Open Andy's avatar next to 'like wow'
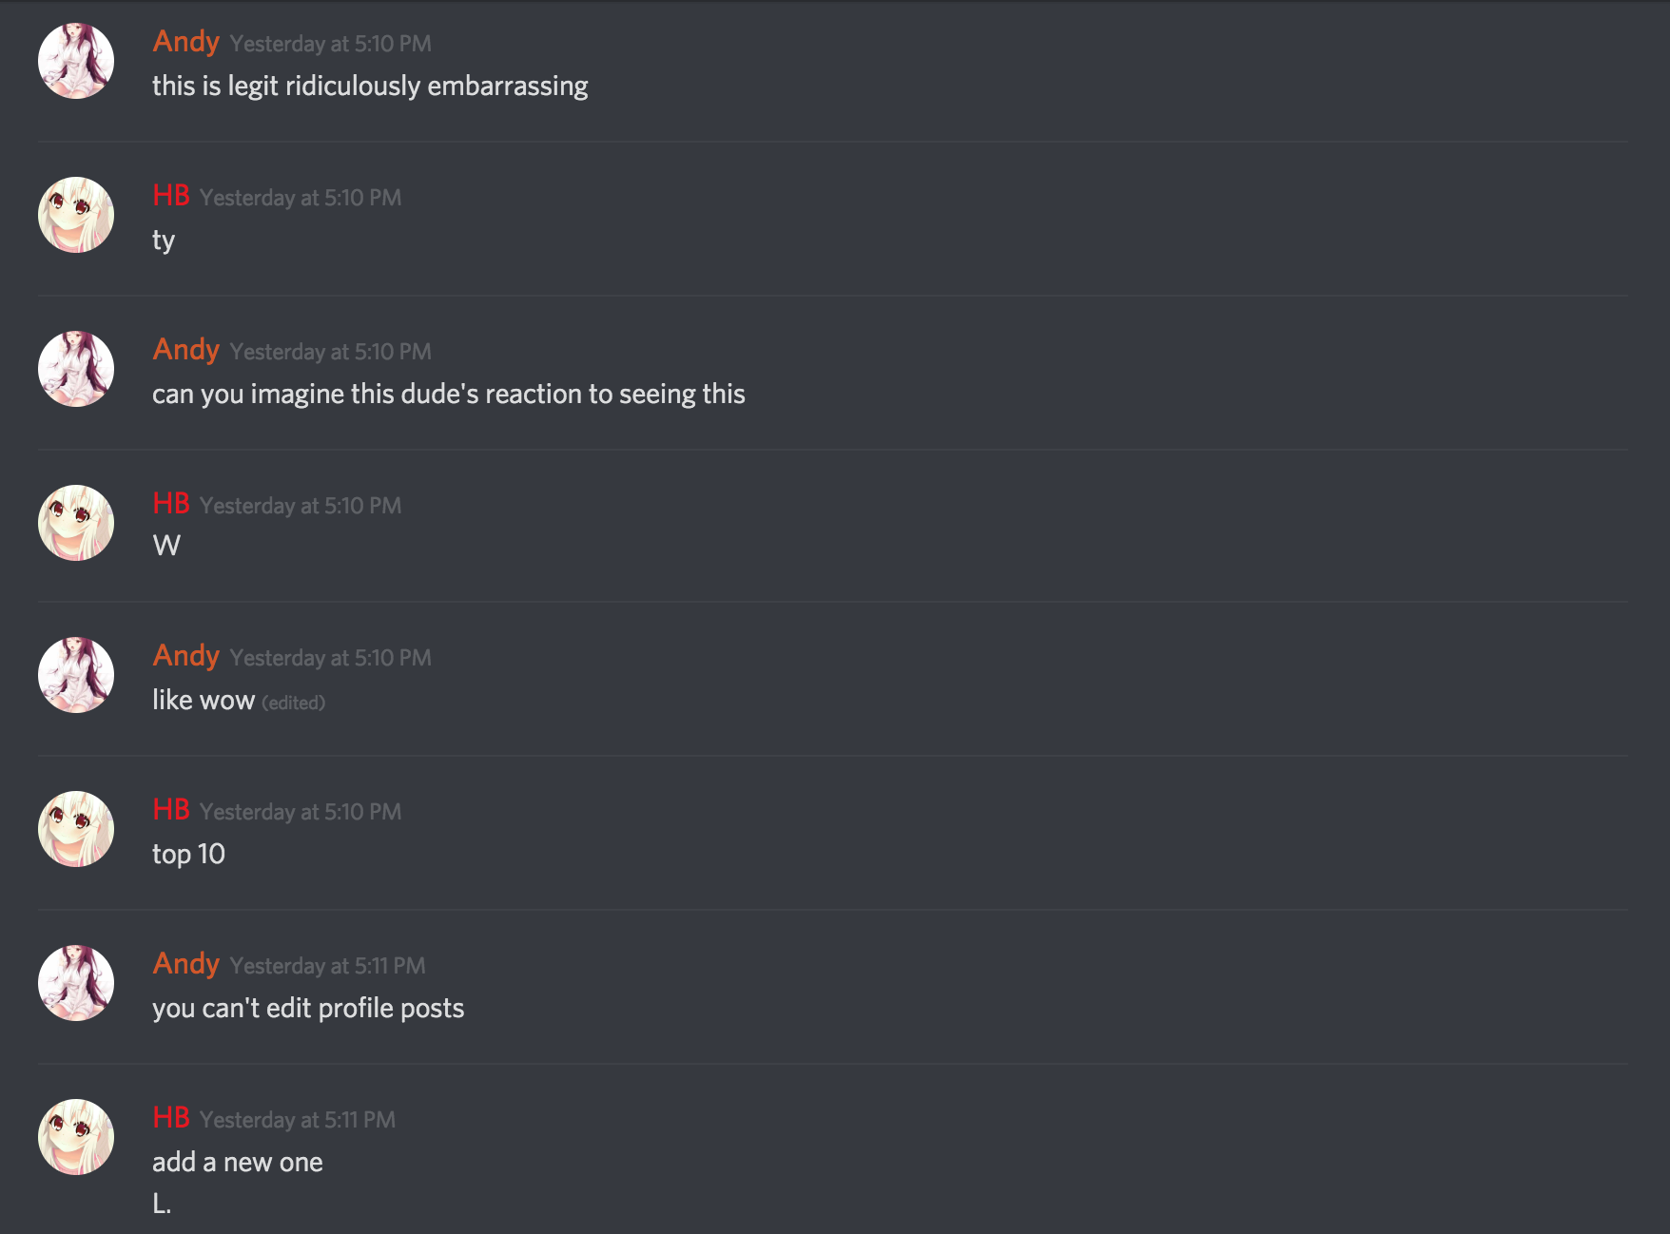1670x1234 pixels. [76, 675]
